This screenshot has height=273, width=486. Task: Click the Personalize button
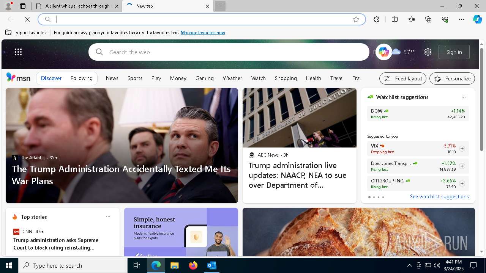click(452, 78)
